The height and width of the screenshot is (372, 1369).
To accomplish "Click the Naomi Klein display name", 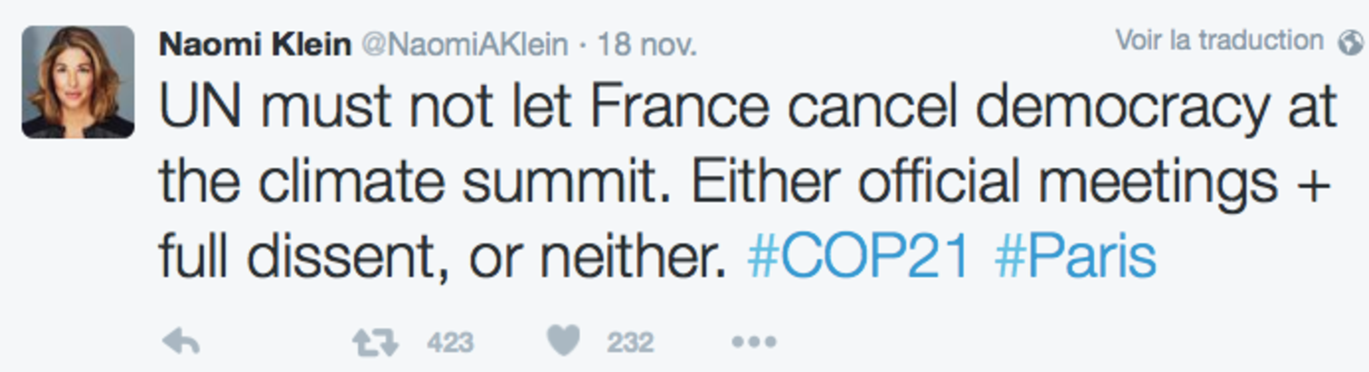I will pyautogui.click(x=255, y=45).
